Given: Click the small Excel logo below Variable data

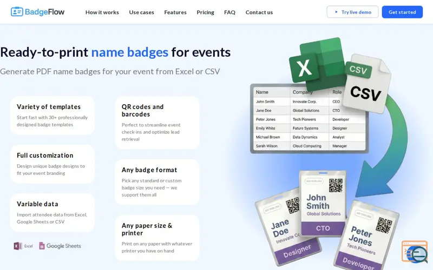Looking at the screenshot, I should point(23,246).
